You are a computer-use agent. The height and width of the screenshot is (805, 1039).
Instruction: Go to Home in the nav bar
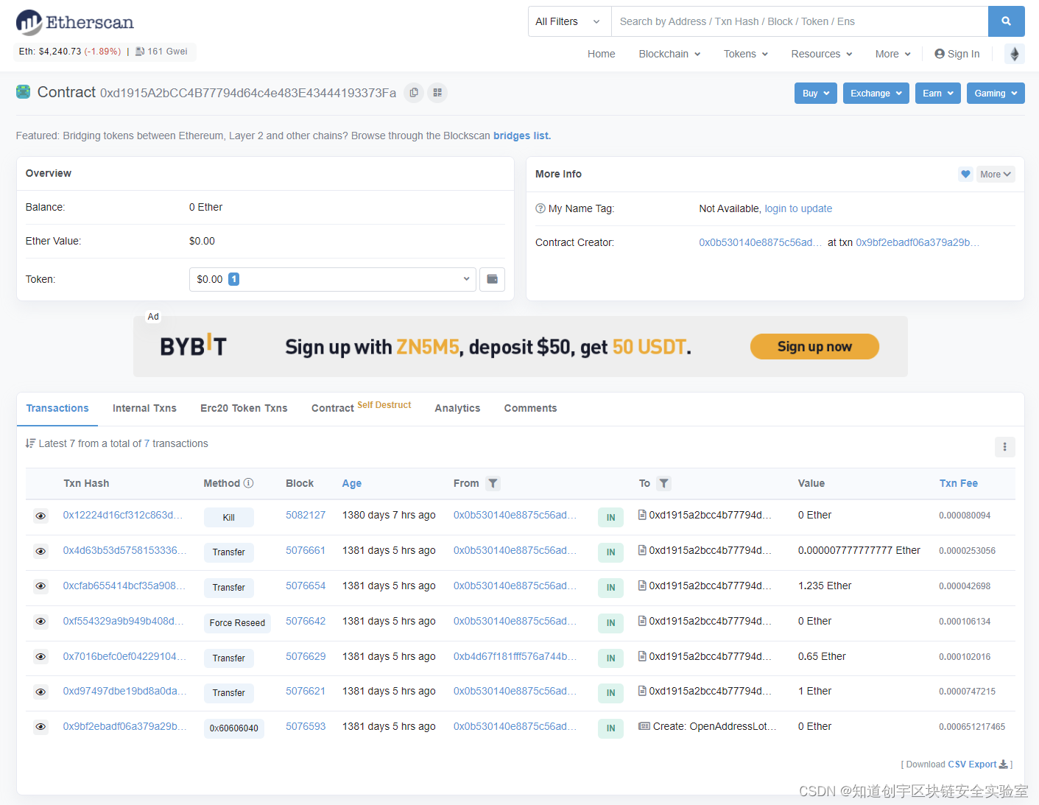(601, 54)
